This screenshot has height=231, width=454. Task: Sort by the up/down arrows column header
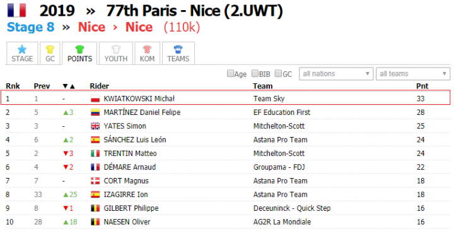69,86
